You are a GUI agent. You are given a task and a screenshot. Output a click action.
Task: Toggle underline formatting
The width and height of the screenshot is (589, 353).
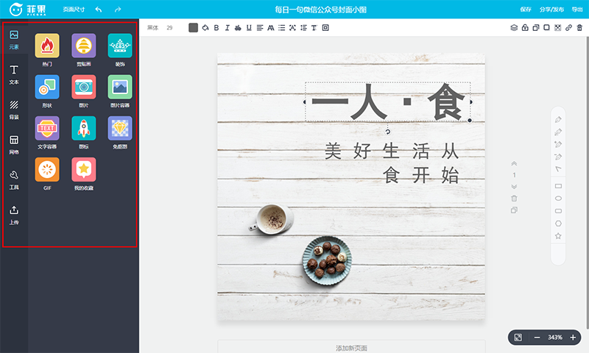click(x=249, y=28)
